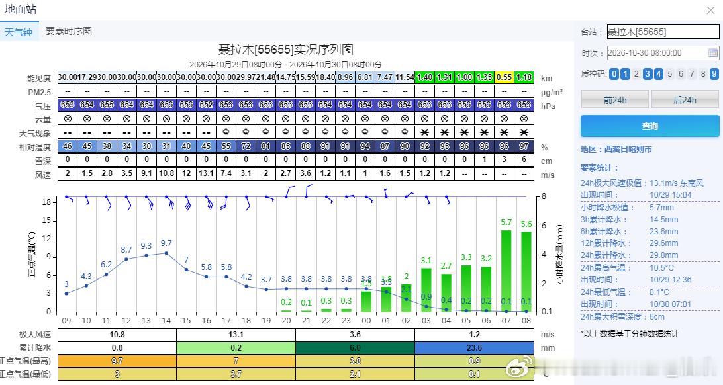The image size is (723, 385).
Task: Click the 5.6 precipitation bar at hour 08
Action: [526, 272]
